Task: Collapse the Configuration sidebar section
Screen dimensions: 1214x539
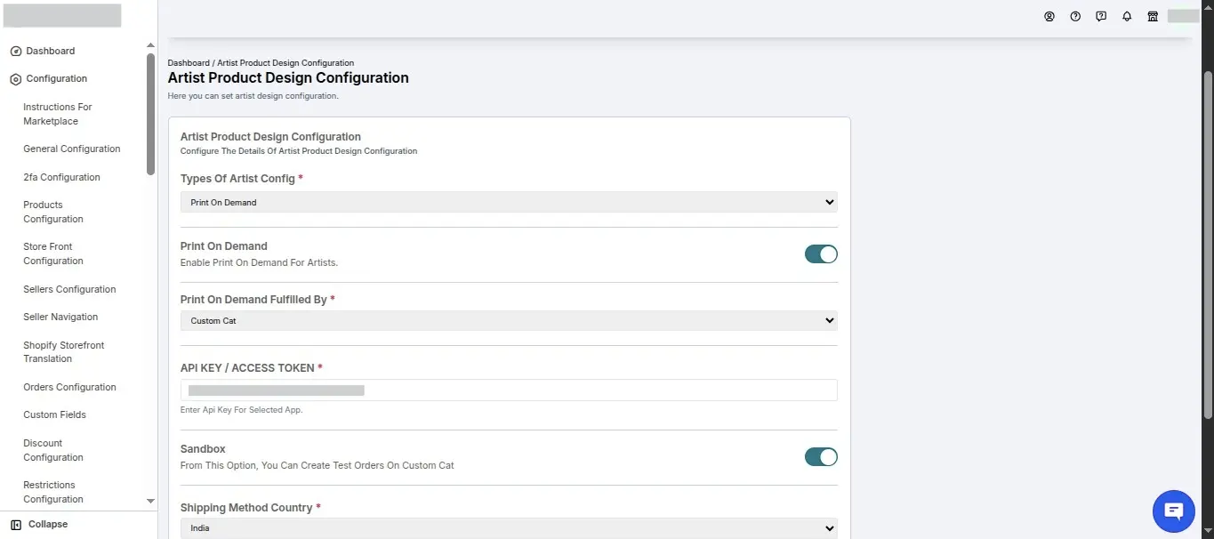Action: [56, 79]
